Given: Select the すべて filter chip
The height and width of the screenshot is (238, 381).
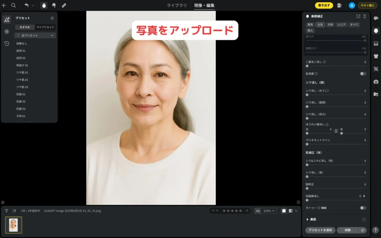Looking at the screenshot, I should coord(354,24).
